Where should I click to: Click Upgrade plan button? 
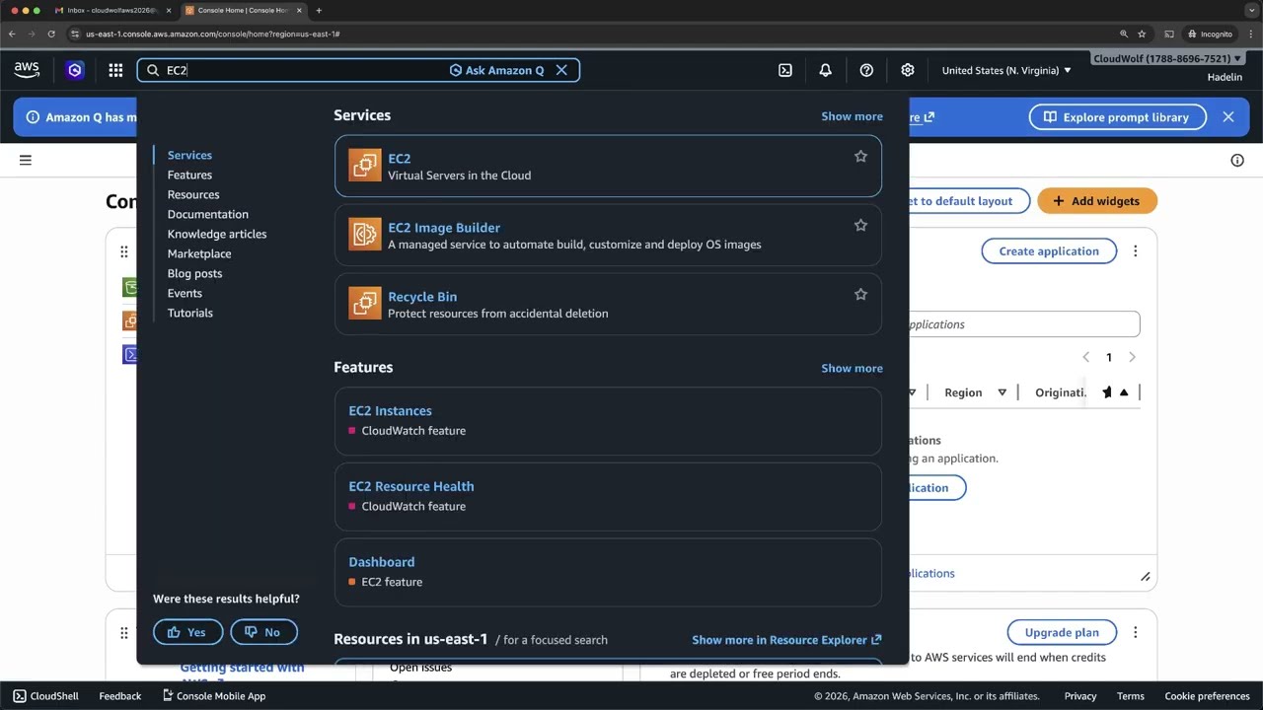[x=1062, y=632]
